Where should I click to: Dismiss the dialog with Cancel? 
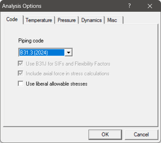141,134
